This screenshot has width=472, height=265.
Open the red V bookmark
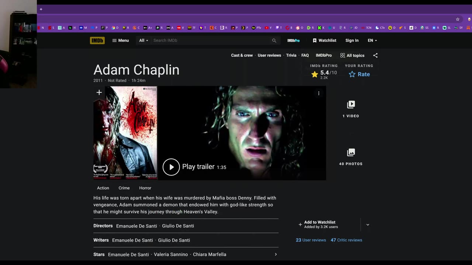(x=180, y=28)
